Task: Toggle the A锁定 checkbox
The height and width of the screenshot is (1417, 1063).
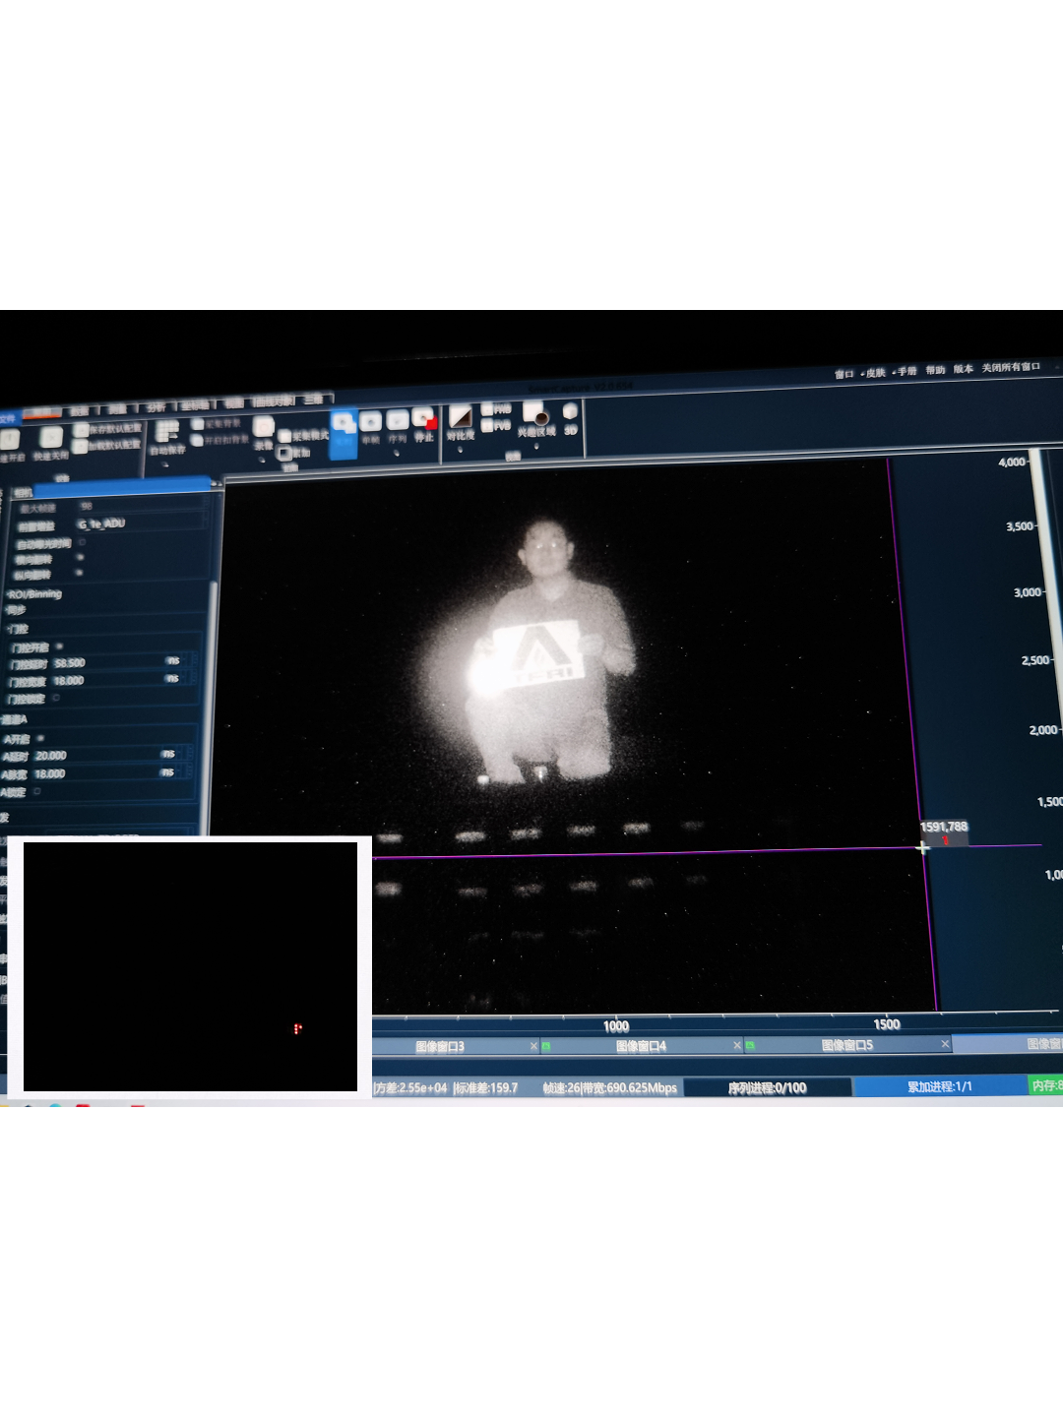Action: 37,791
